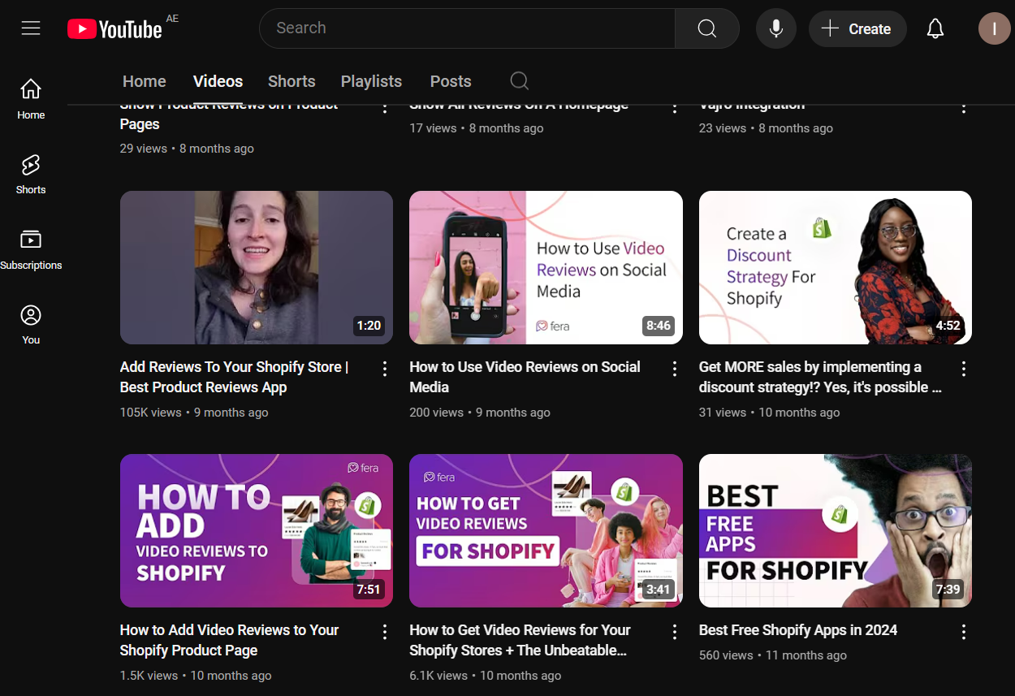Open 'How to Use Video Reviews' title link

[525, 377]
